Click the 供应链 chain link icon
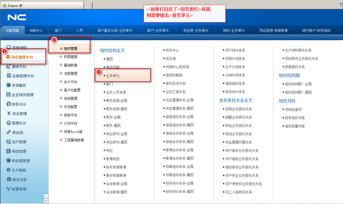Viewport: 343px width, 204px height. [9, 132]
